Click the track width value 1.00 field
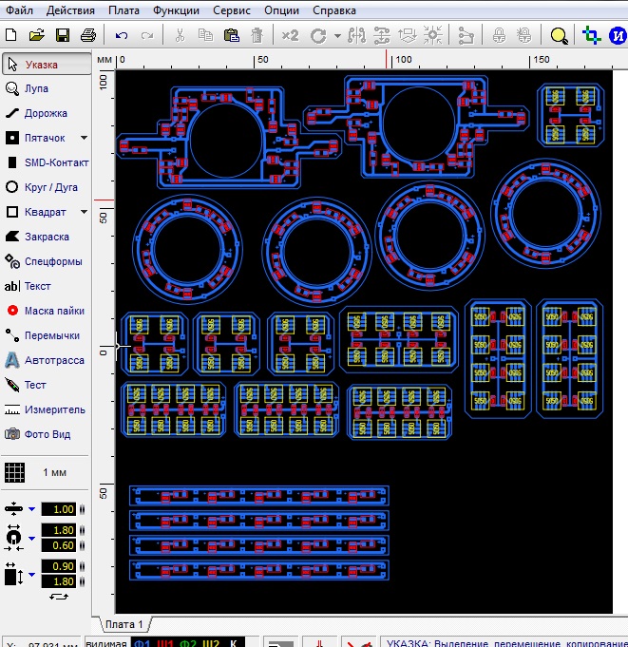 (57, 509)
